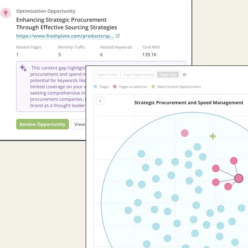Click the pink lightbulb Optimization Opportunity icon

click(x=6, y=13)
